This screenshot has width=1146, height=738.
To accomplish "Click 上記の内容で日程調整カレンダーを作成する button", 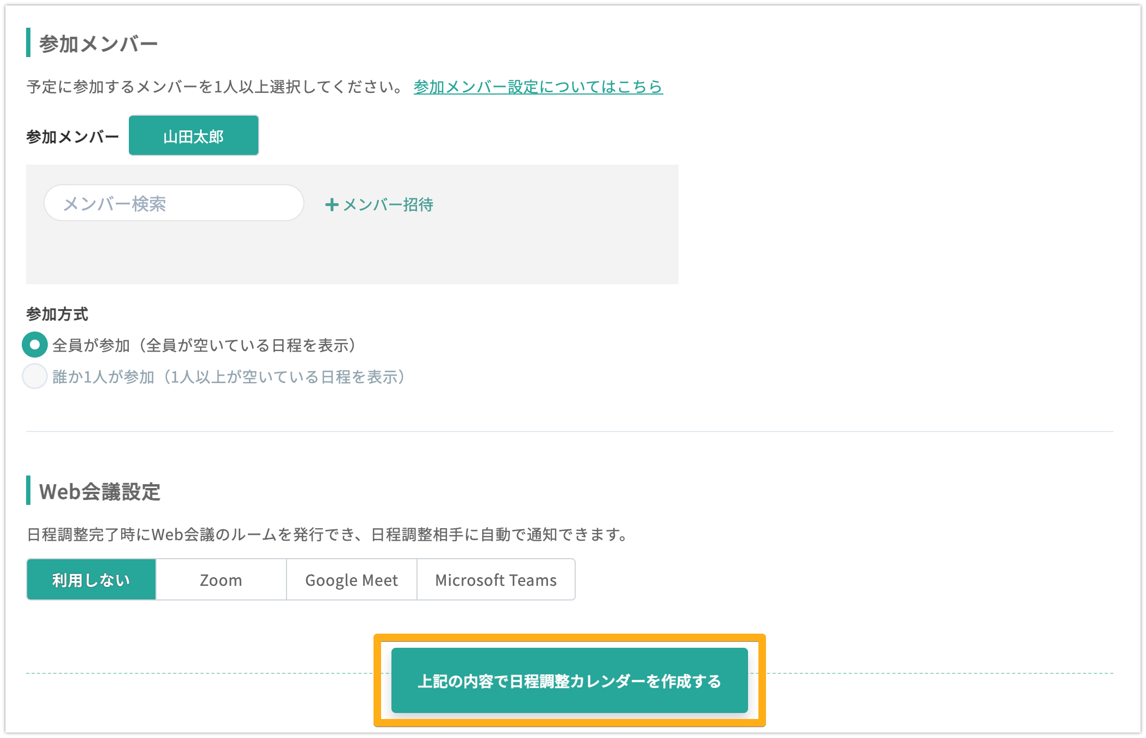I will click(x=570, y=680).
